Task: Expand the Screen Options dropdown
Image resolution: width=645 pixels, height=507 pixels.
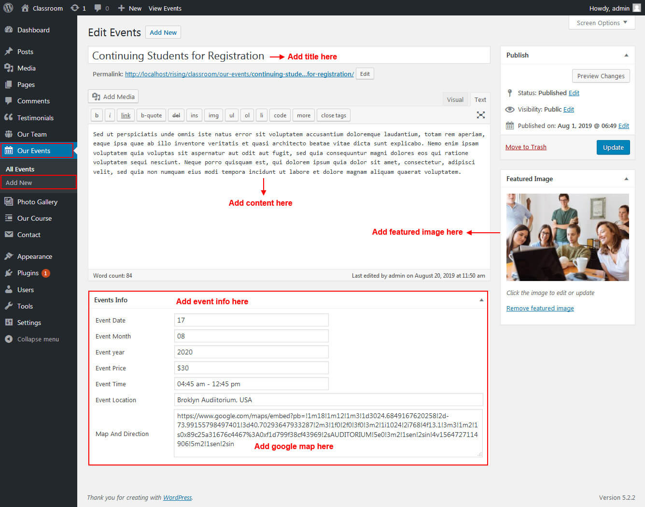Action: click(x=602, y=23)
